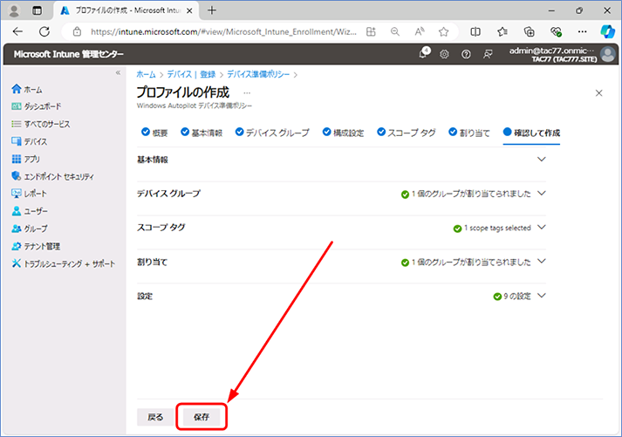622x437 pixels.
Task: Close the profile creation blade
Action: coord(599,93)
